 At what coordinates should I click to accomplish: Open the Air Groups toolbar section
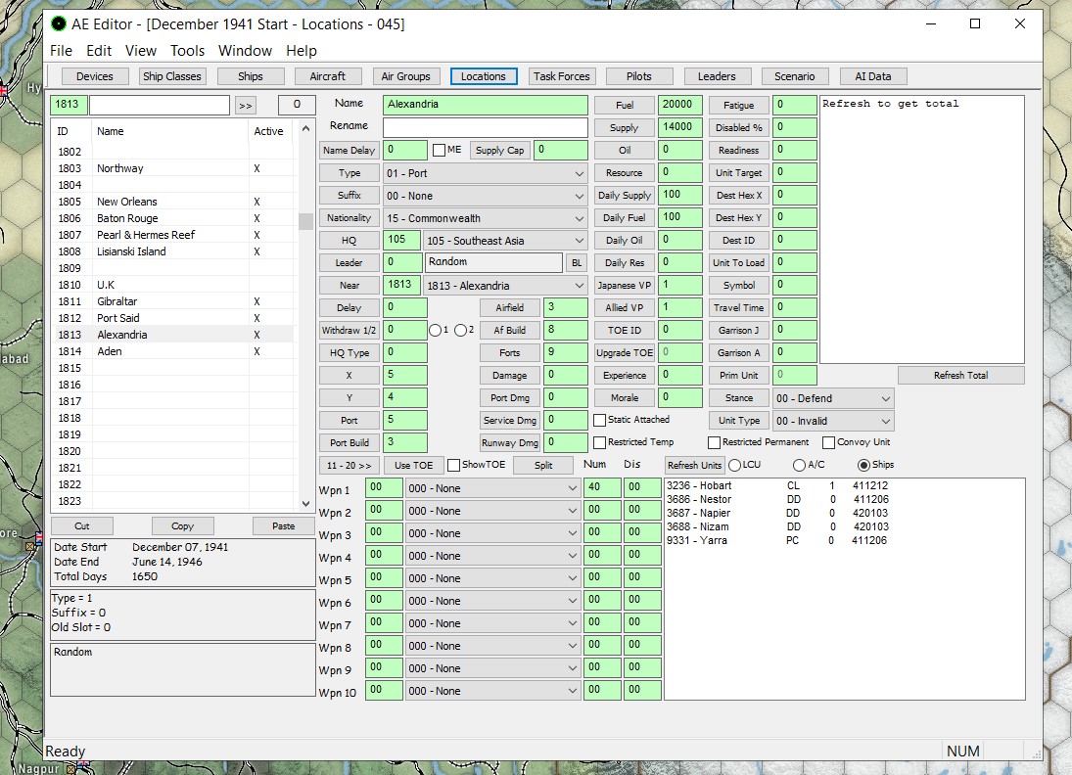coord(405,76)
